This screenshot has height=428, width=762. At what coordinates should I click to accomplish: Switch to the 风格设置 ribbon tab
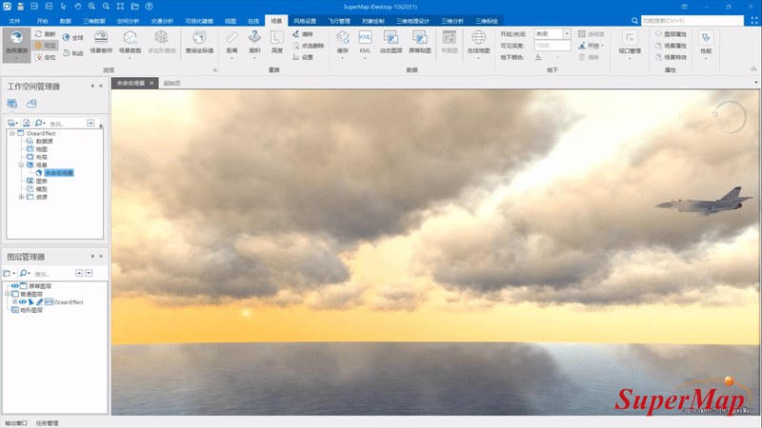click(305, 21)
